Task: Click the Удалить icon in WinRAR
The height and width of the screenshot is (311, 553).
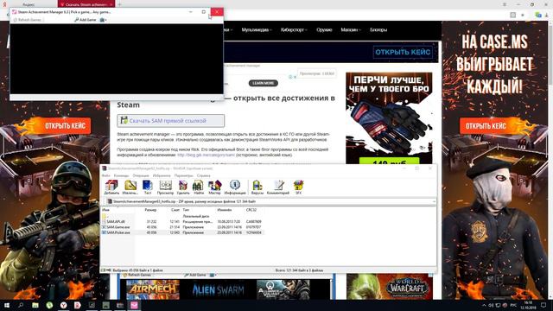Action: [x=183, y=187]
